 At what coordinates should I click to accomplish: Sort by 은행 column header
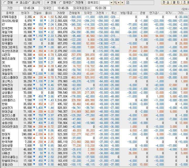click(x=143, y=13)
